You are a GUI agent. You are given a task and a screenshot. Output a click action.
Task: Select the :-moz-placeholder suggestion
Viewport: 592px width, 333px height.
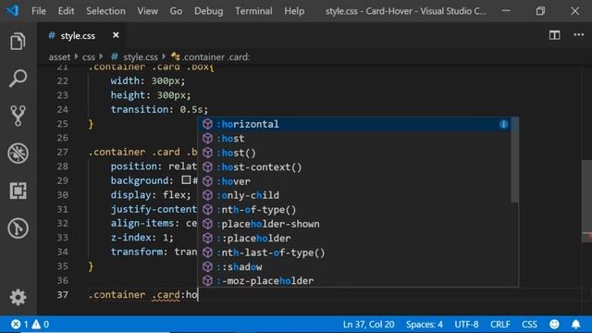[x=355, y=280]
